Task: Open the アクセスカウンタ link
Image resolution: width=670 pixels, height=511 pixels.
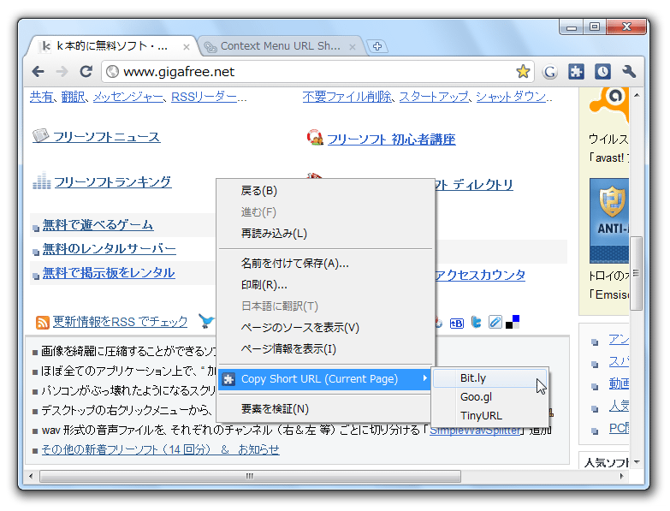Action: pyautogui.click(x=480, y=275)
